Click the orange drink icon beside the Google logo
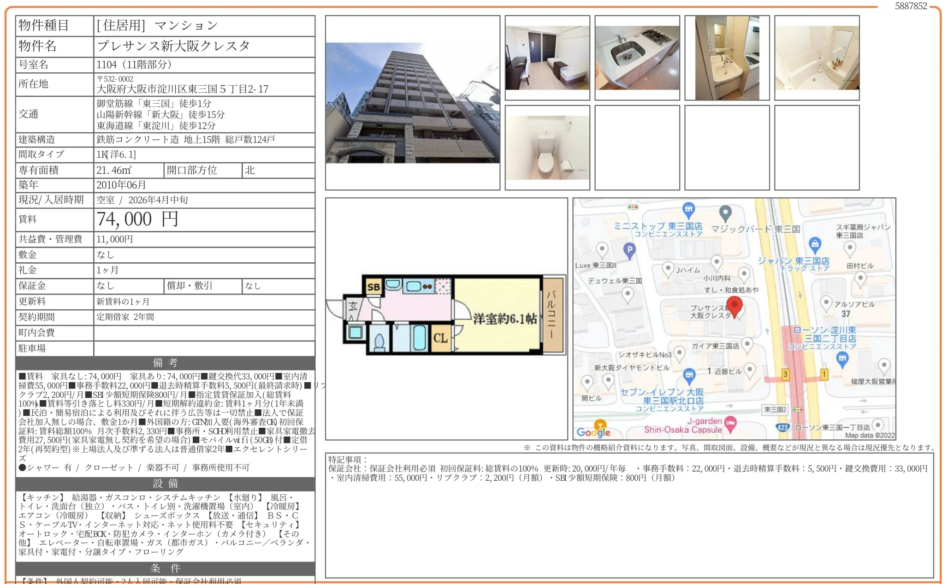The width and height of the screenshot is (948, 584). [600, 424]
